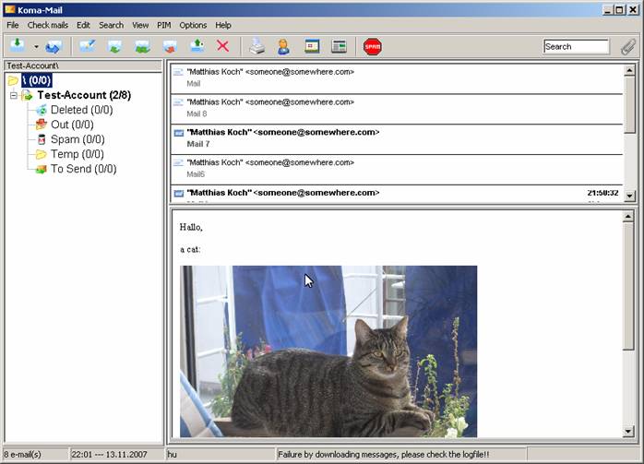
Task: Select the Deleted (0/0) folder
Action: click(82, 110)
